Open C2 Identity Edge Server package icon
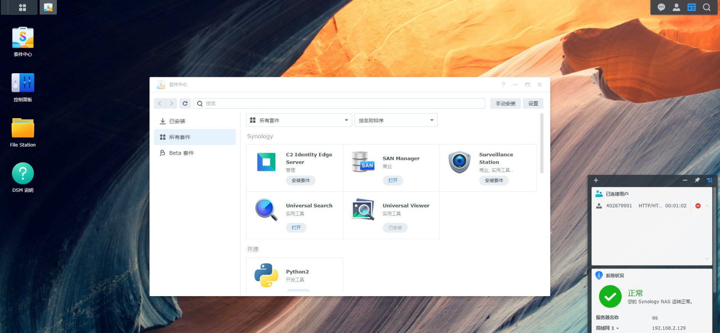The height and width of the screenshot is (333, 720). pyautogui.click(x=266, y=162)
